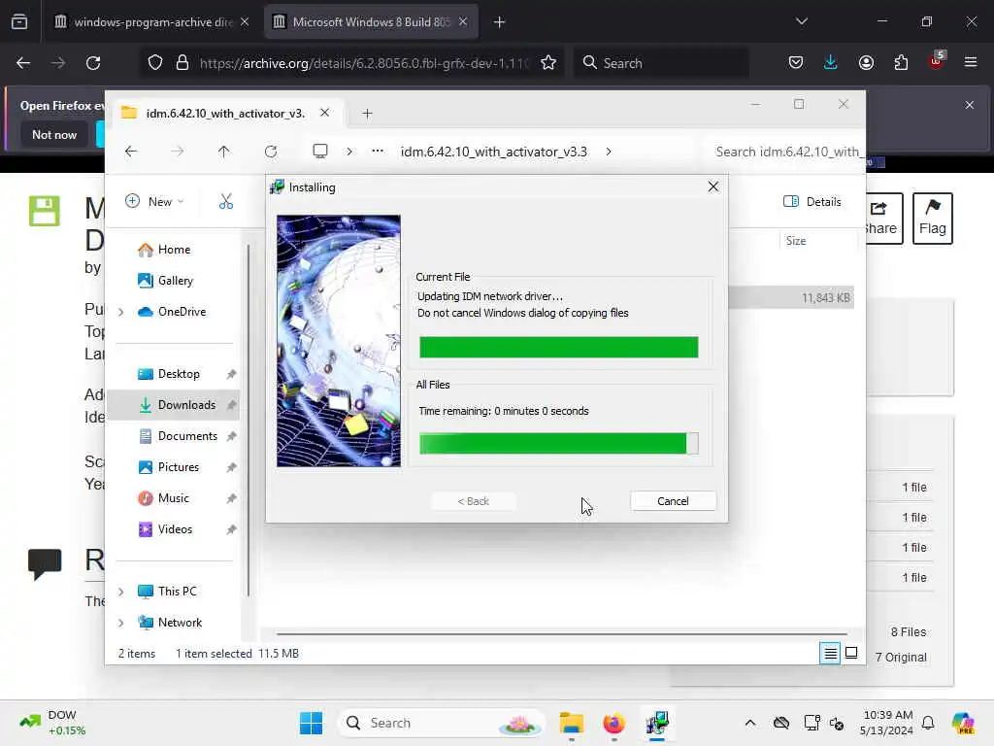Click the installer globe artwork image
The height and width of the screenshot is (746, 994).
click(339, 341)
